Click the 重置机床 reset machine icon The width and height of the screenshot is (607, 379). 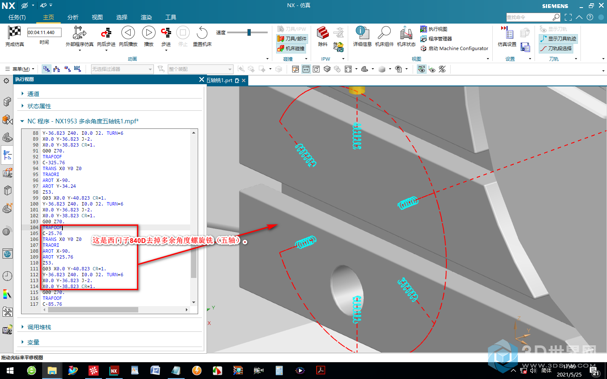coord(202,32)
